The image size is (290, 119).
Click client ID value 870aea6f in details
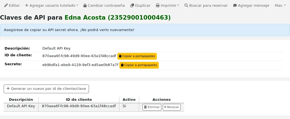click(79, 56)
